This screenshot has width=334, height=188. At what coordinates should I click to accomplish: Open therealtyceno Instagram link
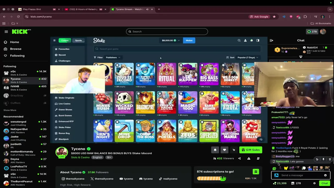pyautogui.click(x=73, y=179)
